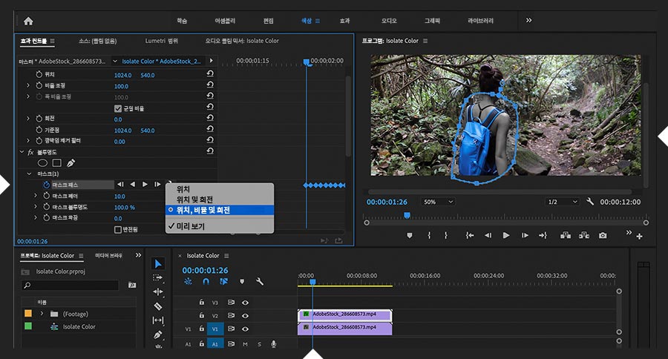Click the Extract button
The width and height of the screenshot is (668, 359).
(x=584, y=235)
